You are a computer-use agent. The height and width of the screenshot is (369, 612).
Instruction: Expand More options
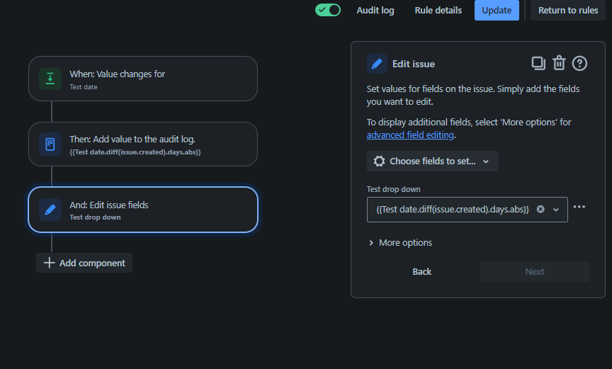click(400, 243)
